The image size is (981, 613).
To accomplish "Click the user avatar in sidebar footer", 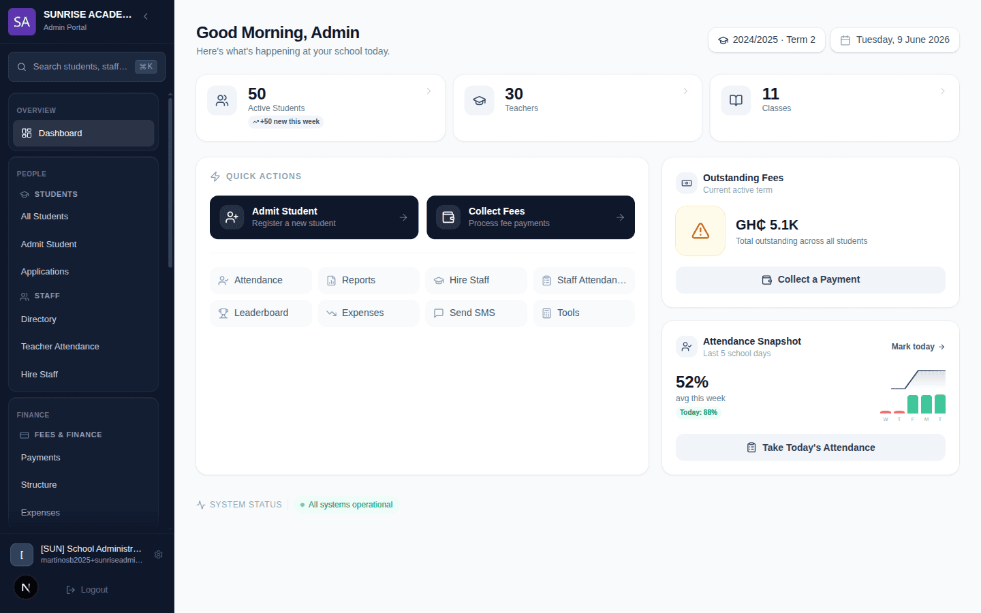I will 22,554.
